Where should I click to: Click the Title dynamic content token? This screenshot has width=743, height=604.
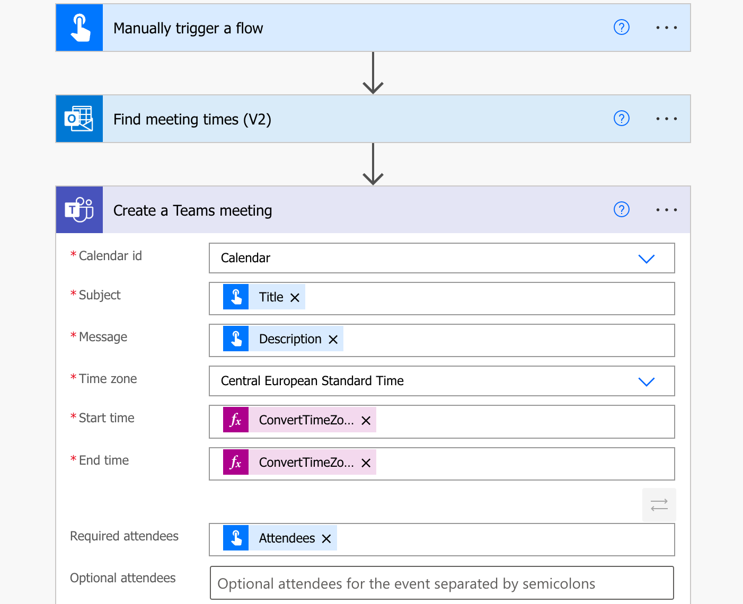pos(264,297)
